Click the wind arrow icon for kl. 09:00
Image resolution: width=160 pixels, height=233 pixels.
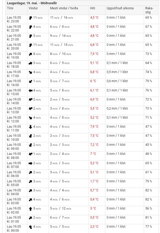(30, 145)
